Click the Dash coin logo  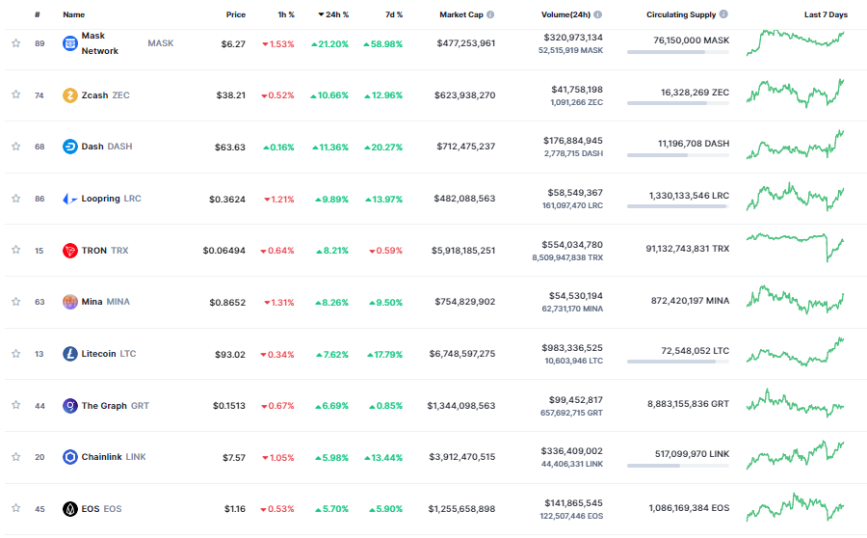70,147
